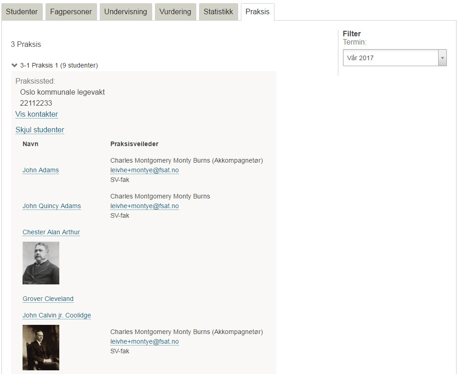Open the Statistikk tab
Viewport: 457px width, 374px height.
(x=218, y=11)
